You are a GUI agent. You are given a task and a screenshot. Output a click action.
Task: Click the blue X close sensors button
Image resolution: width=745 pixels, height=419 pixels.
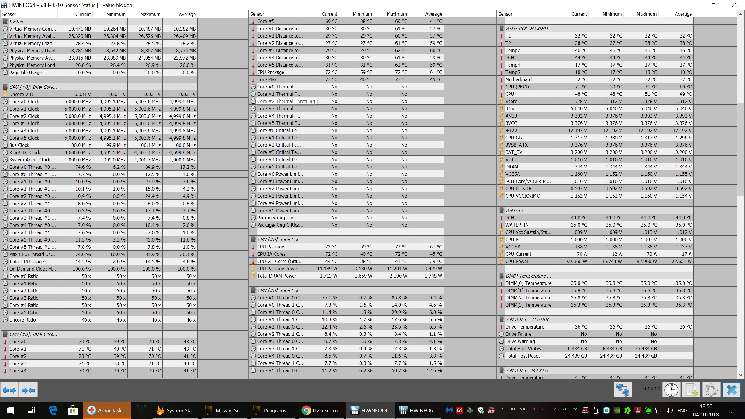click(x=731, y=390)
